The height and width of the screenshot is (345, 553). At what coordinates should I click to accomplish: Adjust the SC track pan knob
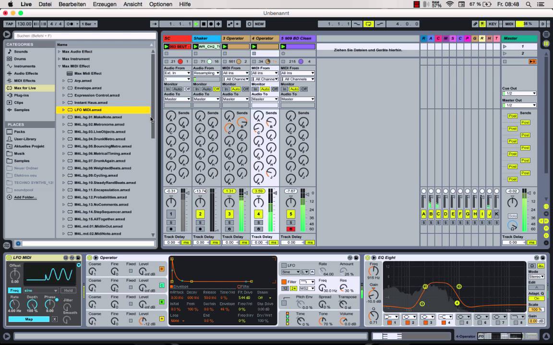(x=171, y=202)
